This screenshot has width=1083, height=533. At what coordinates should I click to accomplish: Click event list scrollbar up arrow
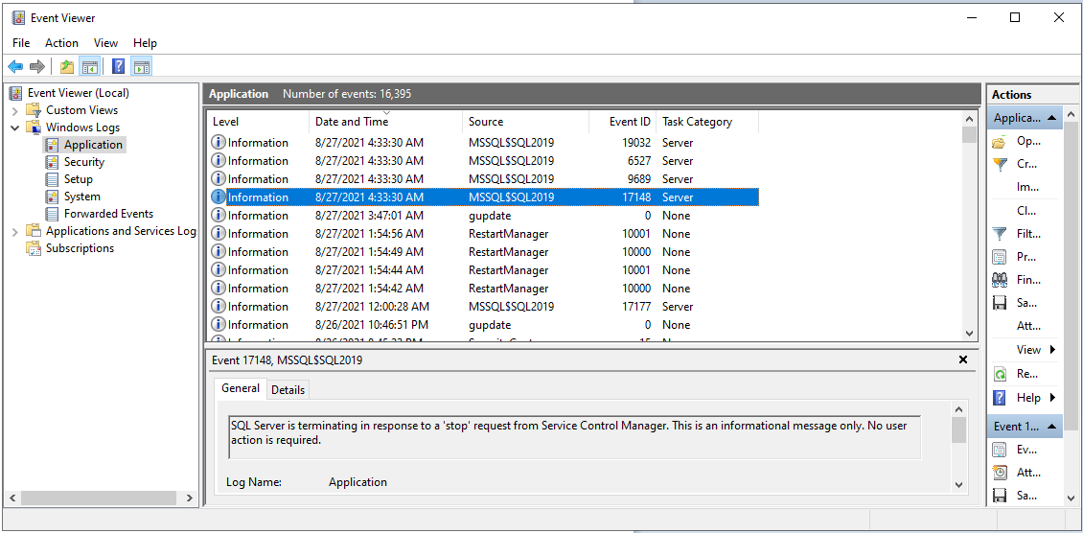click(970, 119)
